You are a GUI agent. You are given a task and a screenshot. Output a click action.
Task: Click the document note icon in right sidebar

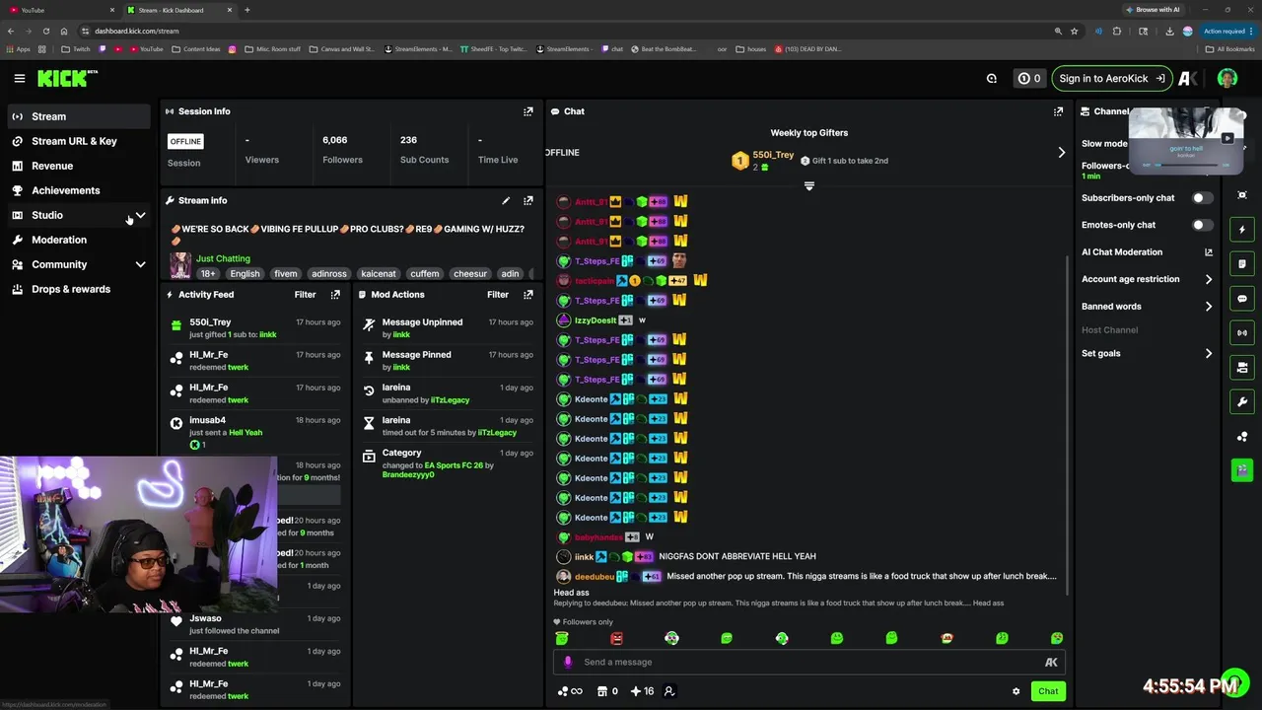coord(1242,264)
